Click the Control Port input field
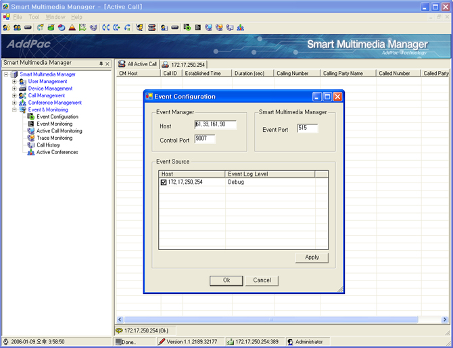The width and height of the screenshot is (453, 348). (205, 139)
